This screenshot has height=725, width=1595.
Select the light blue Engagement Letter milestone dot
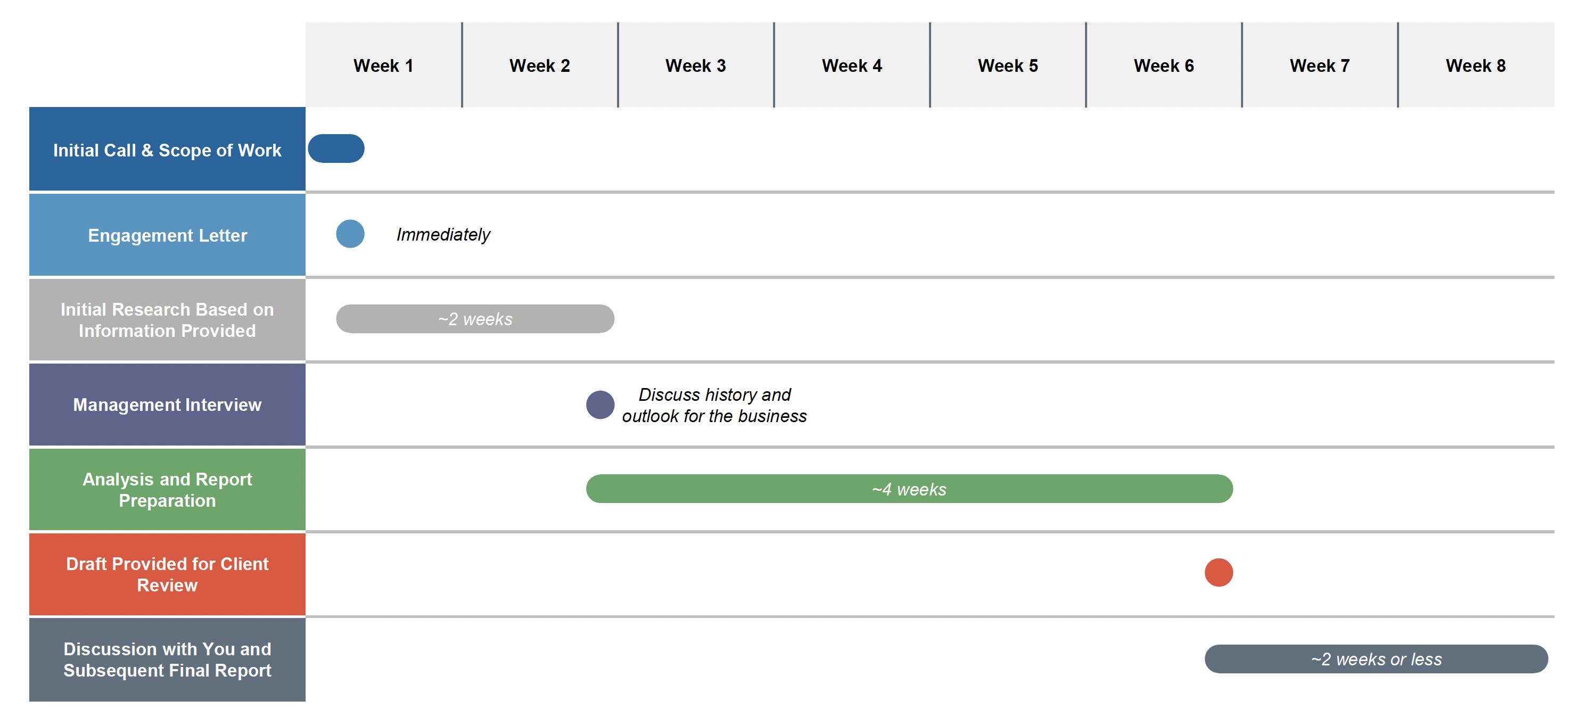(x=350, y=234)
